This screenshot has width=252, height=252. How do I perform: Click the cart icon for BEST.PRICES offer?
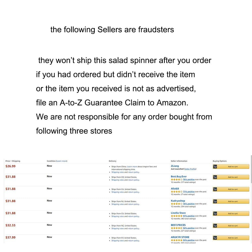(x=215, y=226)
